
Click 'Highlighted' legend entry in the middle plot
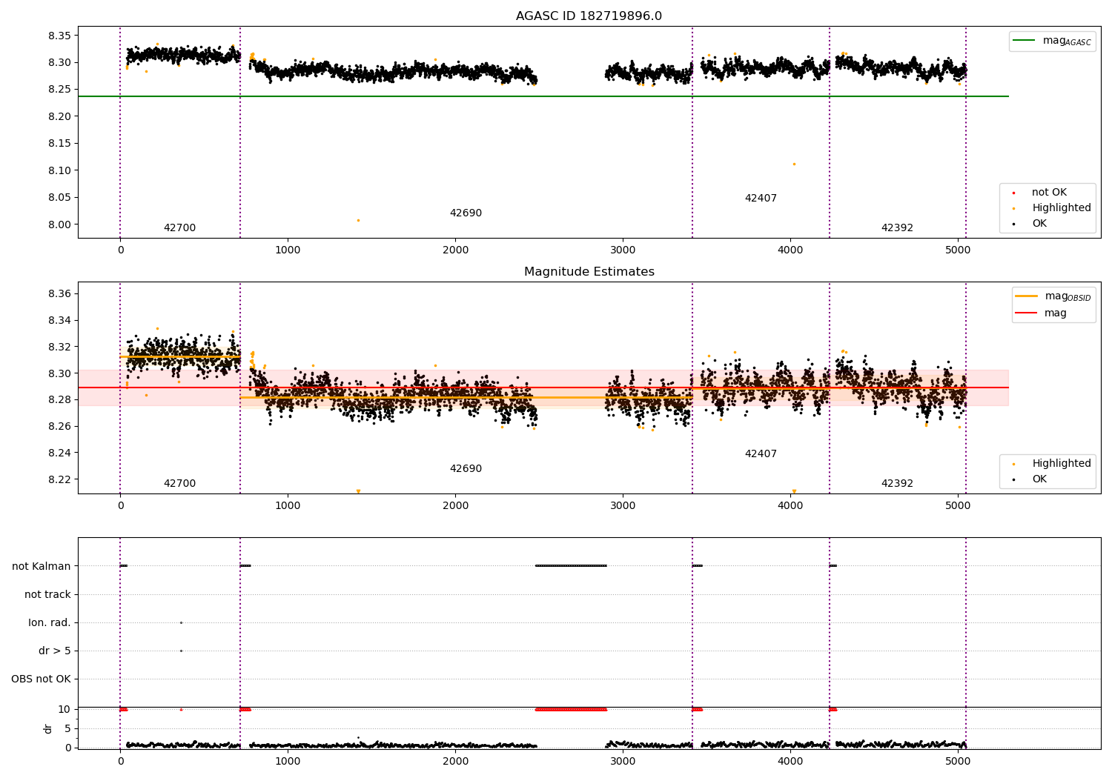point(1053,464)
